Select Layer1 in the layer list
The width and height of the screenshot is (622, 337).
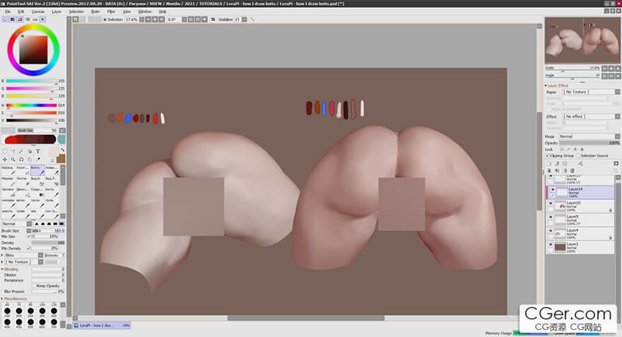(x=581, y=247)
